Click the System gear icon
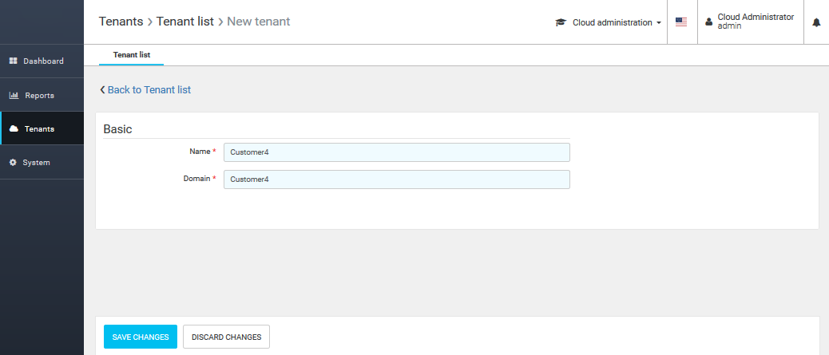 14,163
